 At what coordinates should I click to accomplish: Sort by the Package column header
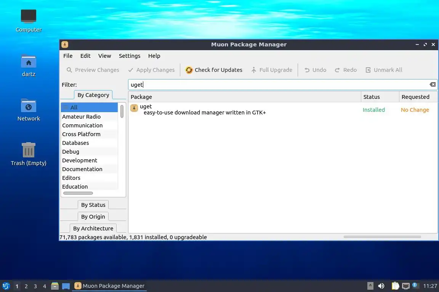[245, 97]
